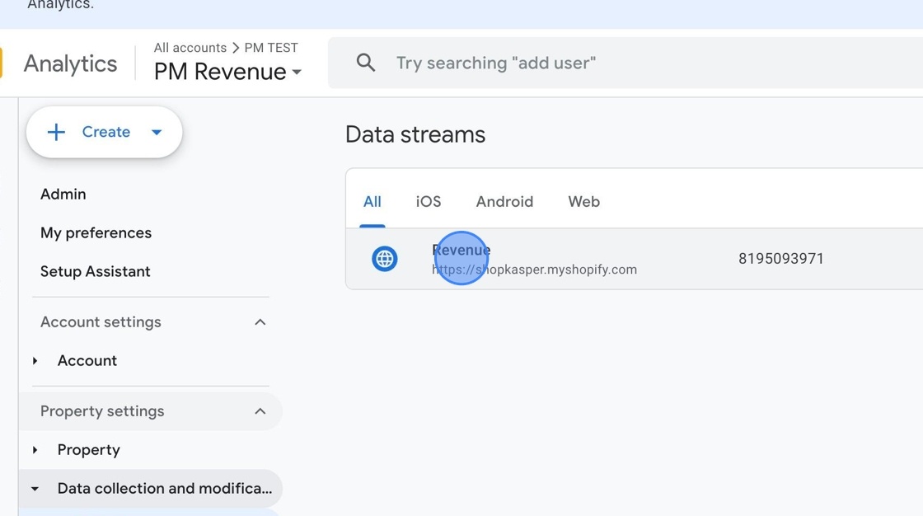Collapse the Property settings section
Image resolution: width=923 pixels, height=516 pixels.
point(260,410)
